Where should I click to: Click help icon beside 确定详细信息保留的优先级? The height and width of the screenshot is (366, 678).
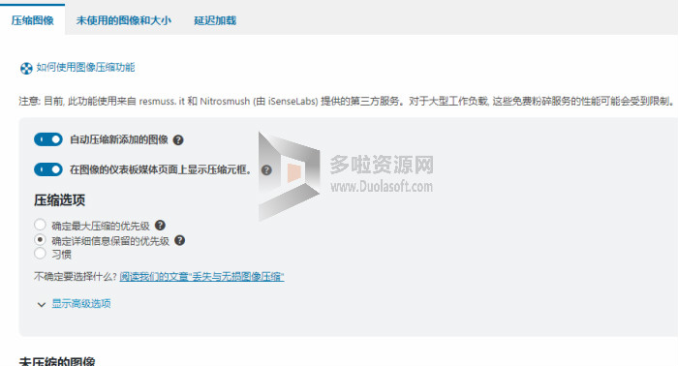pyautogui.click(x=179, y=241)
